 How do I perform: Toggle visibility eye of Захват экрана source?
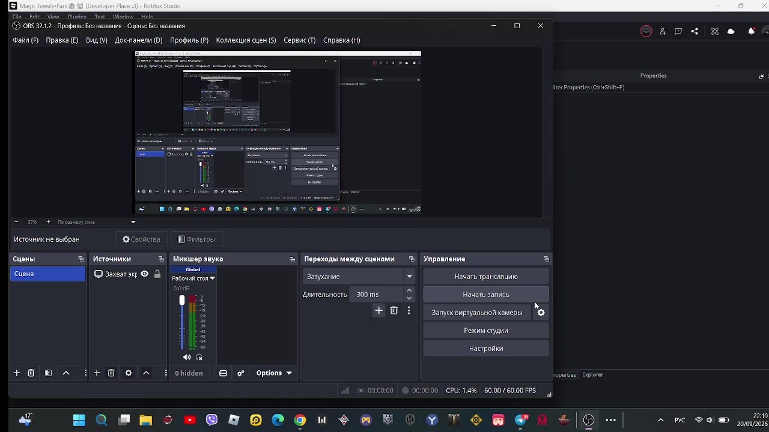click(145, 274)
